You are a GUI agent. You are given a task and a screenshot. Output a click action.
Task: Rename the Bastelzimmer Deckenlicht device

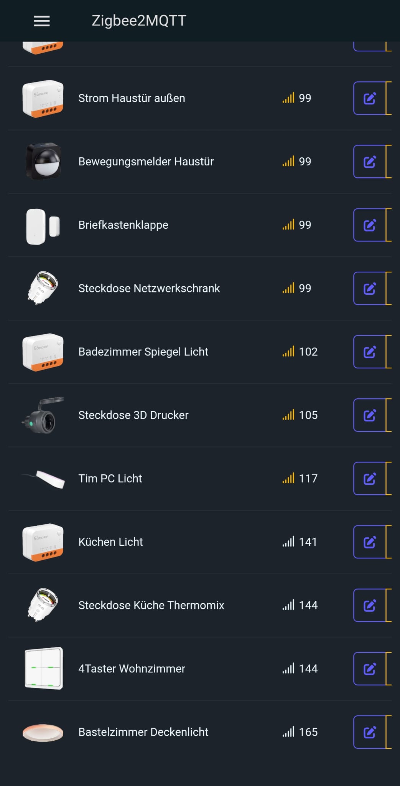369,732
